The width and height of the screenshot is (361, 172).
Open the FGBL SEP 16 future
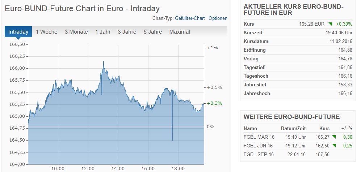[x=259, y=154]
